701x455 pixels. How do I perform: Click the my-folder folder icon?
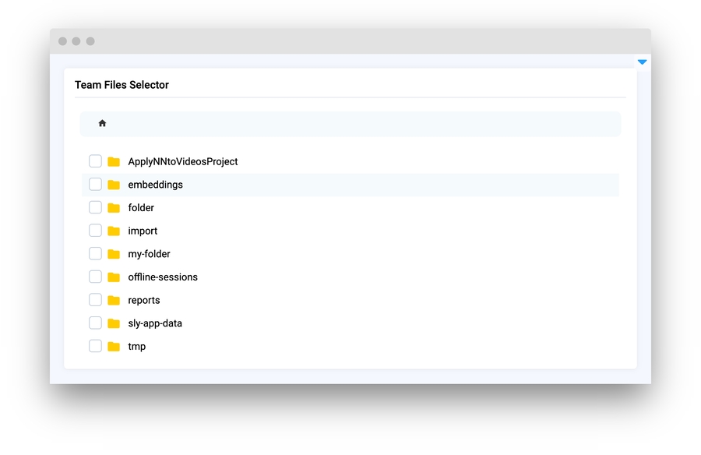pyautogui.click(x=114, y=254)
